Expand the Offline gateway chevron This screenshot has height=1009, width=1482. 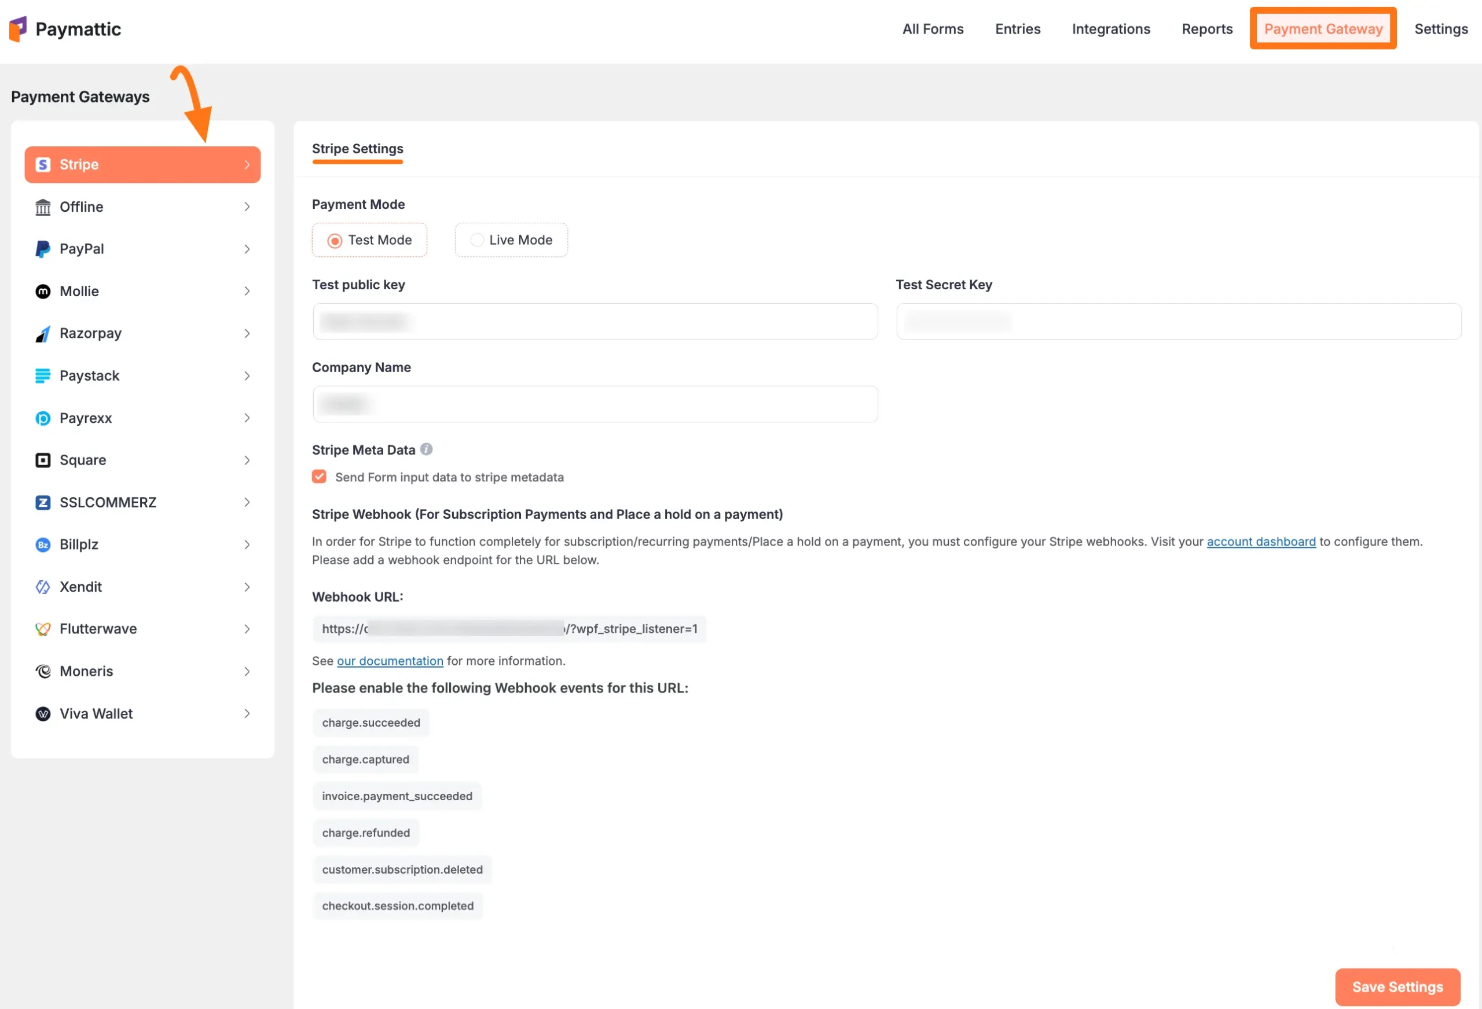(247, 207)
